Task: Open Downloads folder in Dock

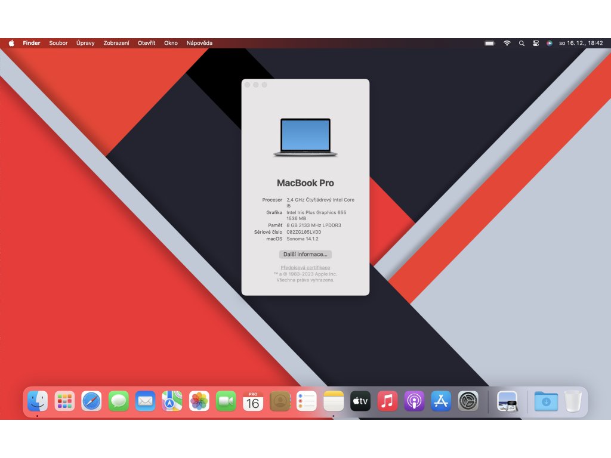Action: tap(546, 401)
